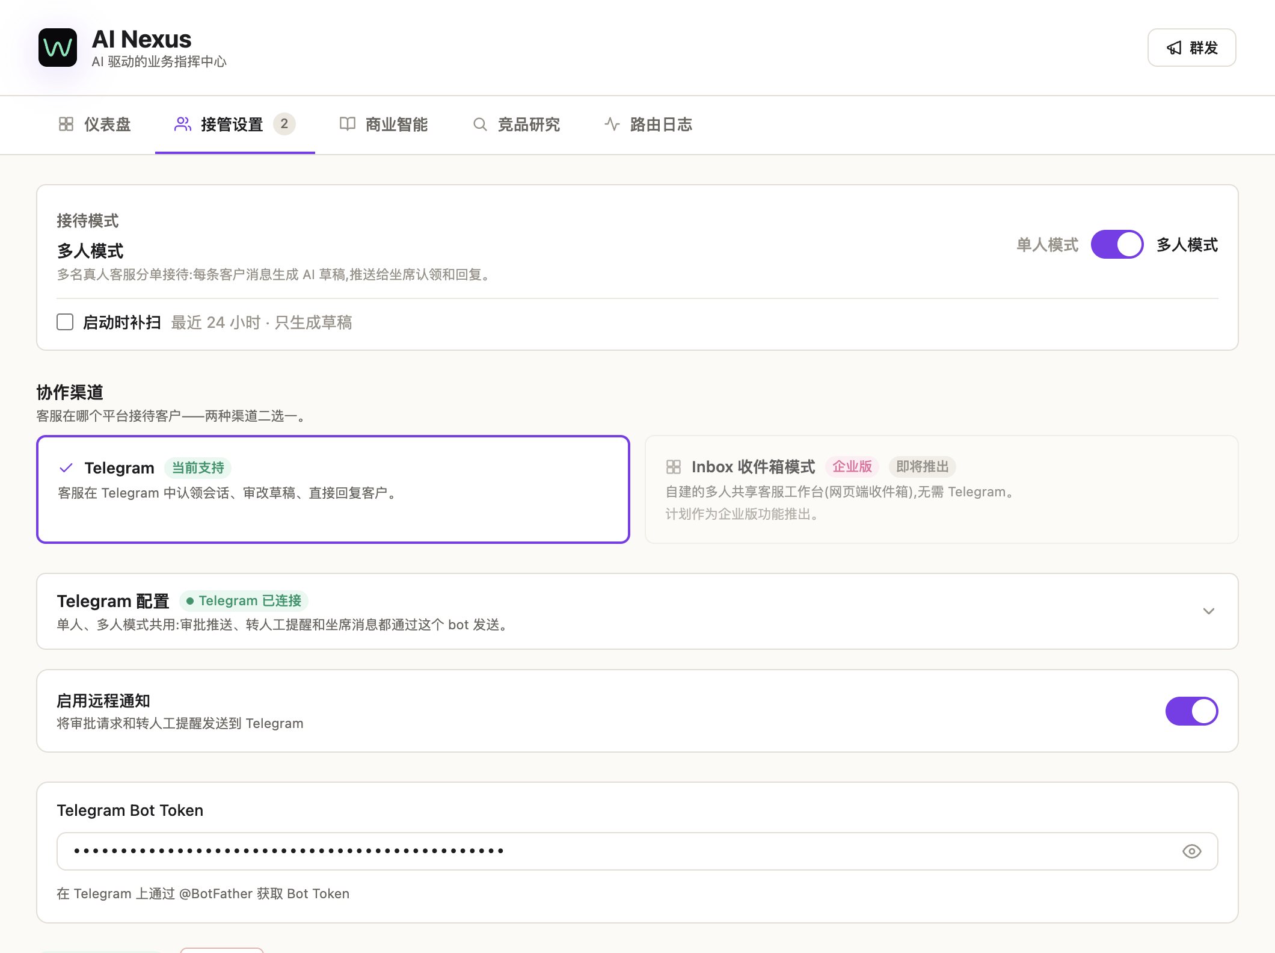Click the AI Nexus title text
This screenshot has height=953, width=1275.
point(142,39)
